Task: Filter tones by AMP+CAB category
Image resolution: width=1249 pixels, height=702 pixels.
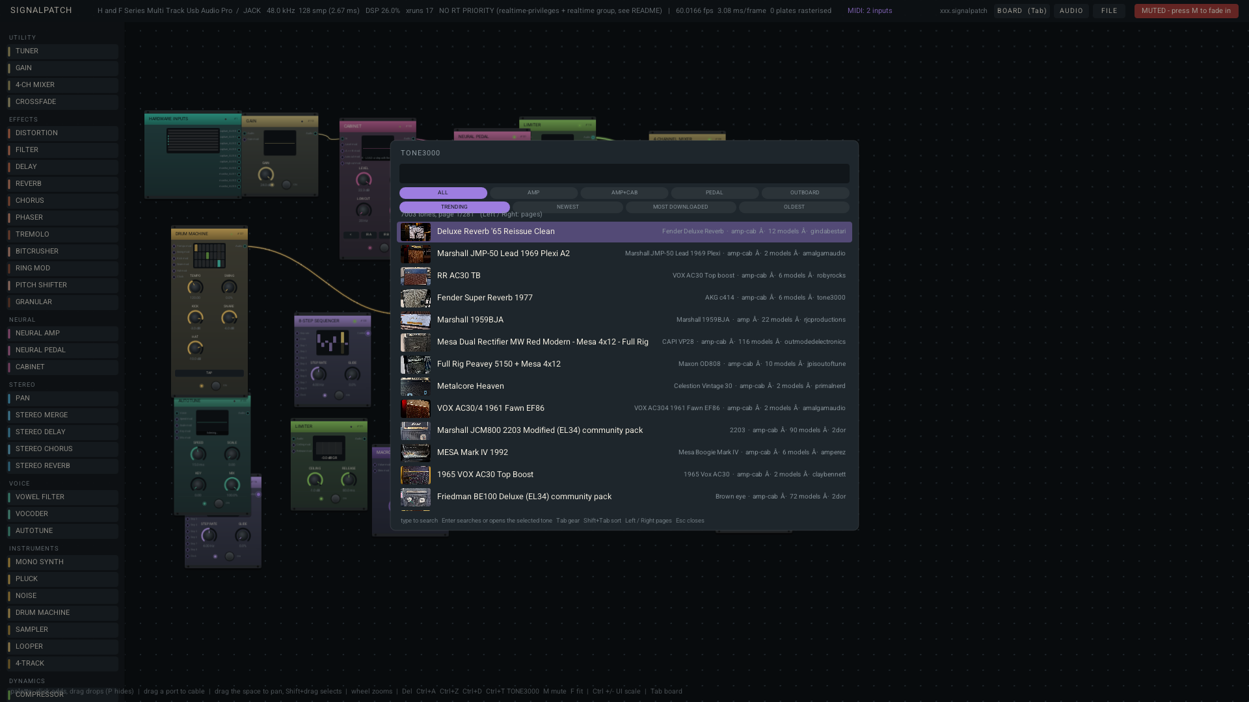Action: click(624, 193)
